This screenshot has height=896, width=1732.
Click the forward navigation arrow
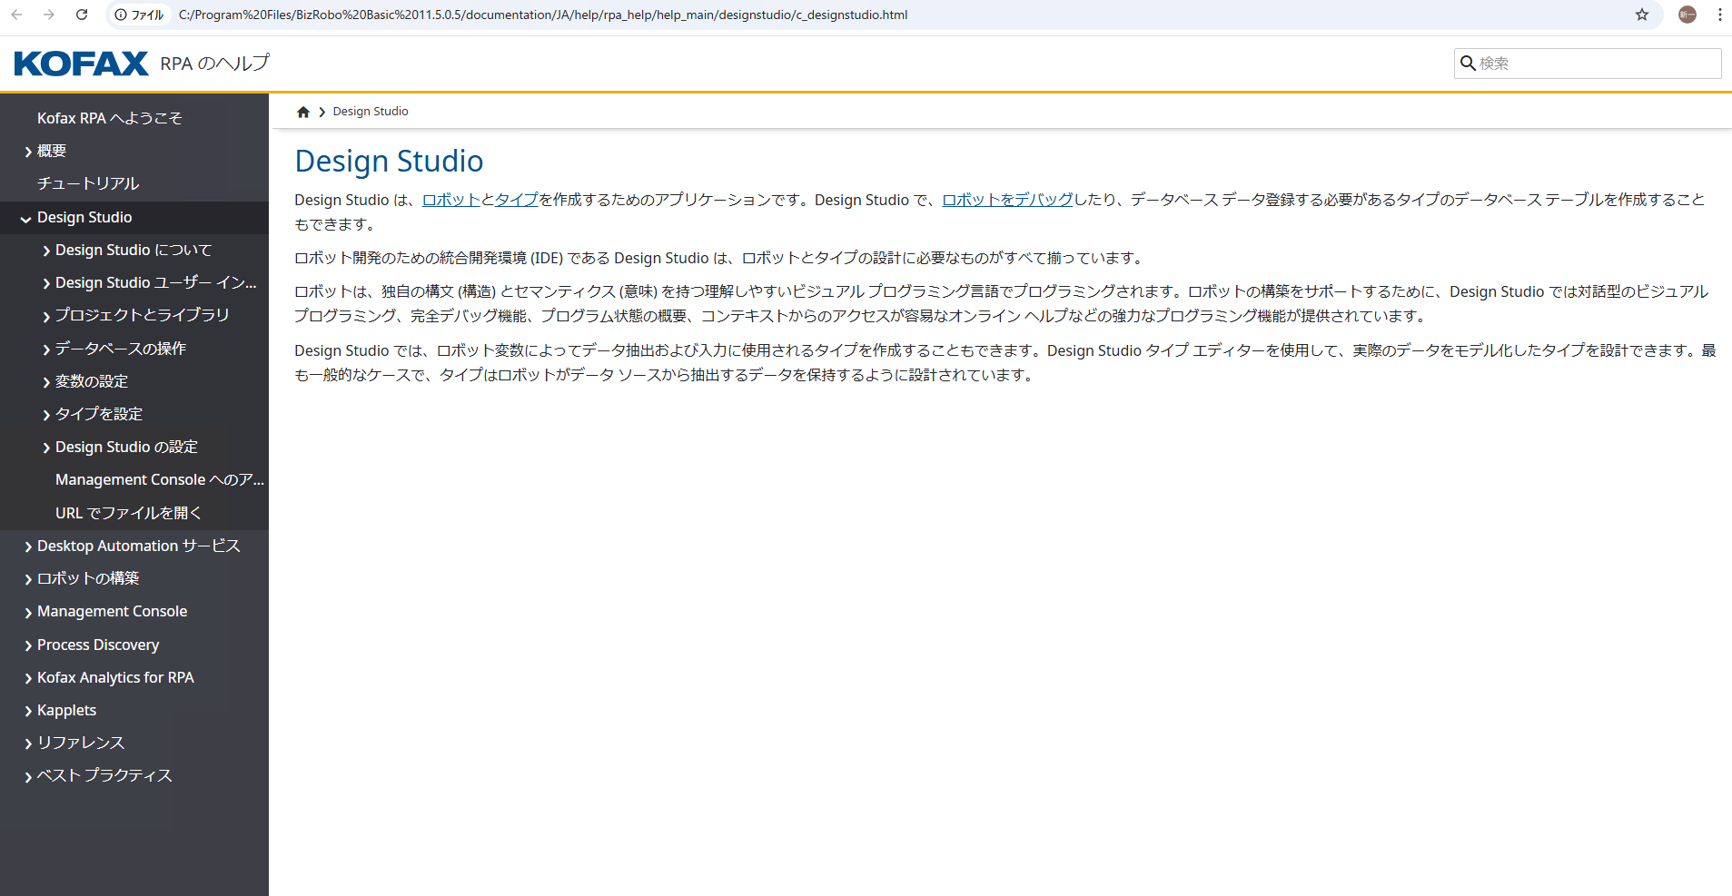[50, 15]
